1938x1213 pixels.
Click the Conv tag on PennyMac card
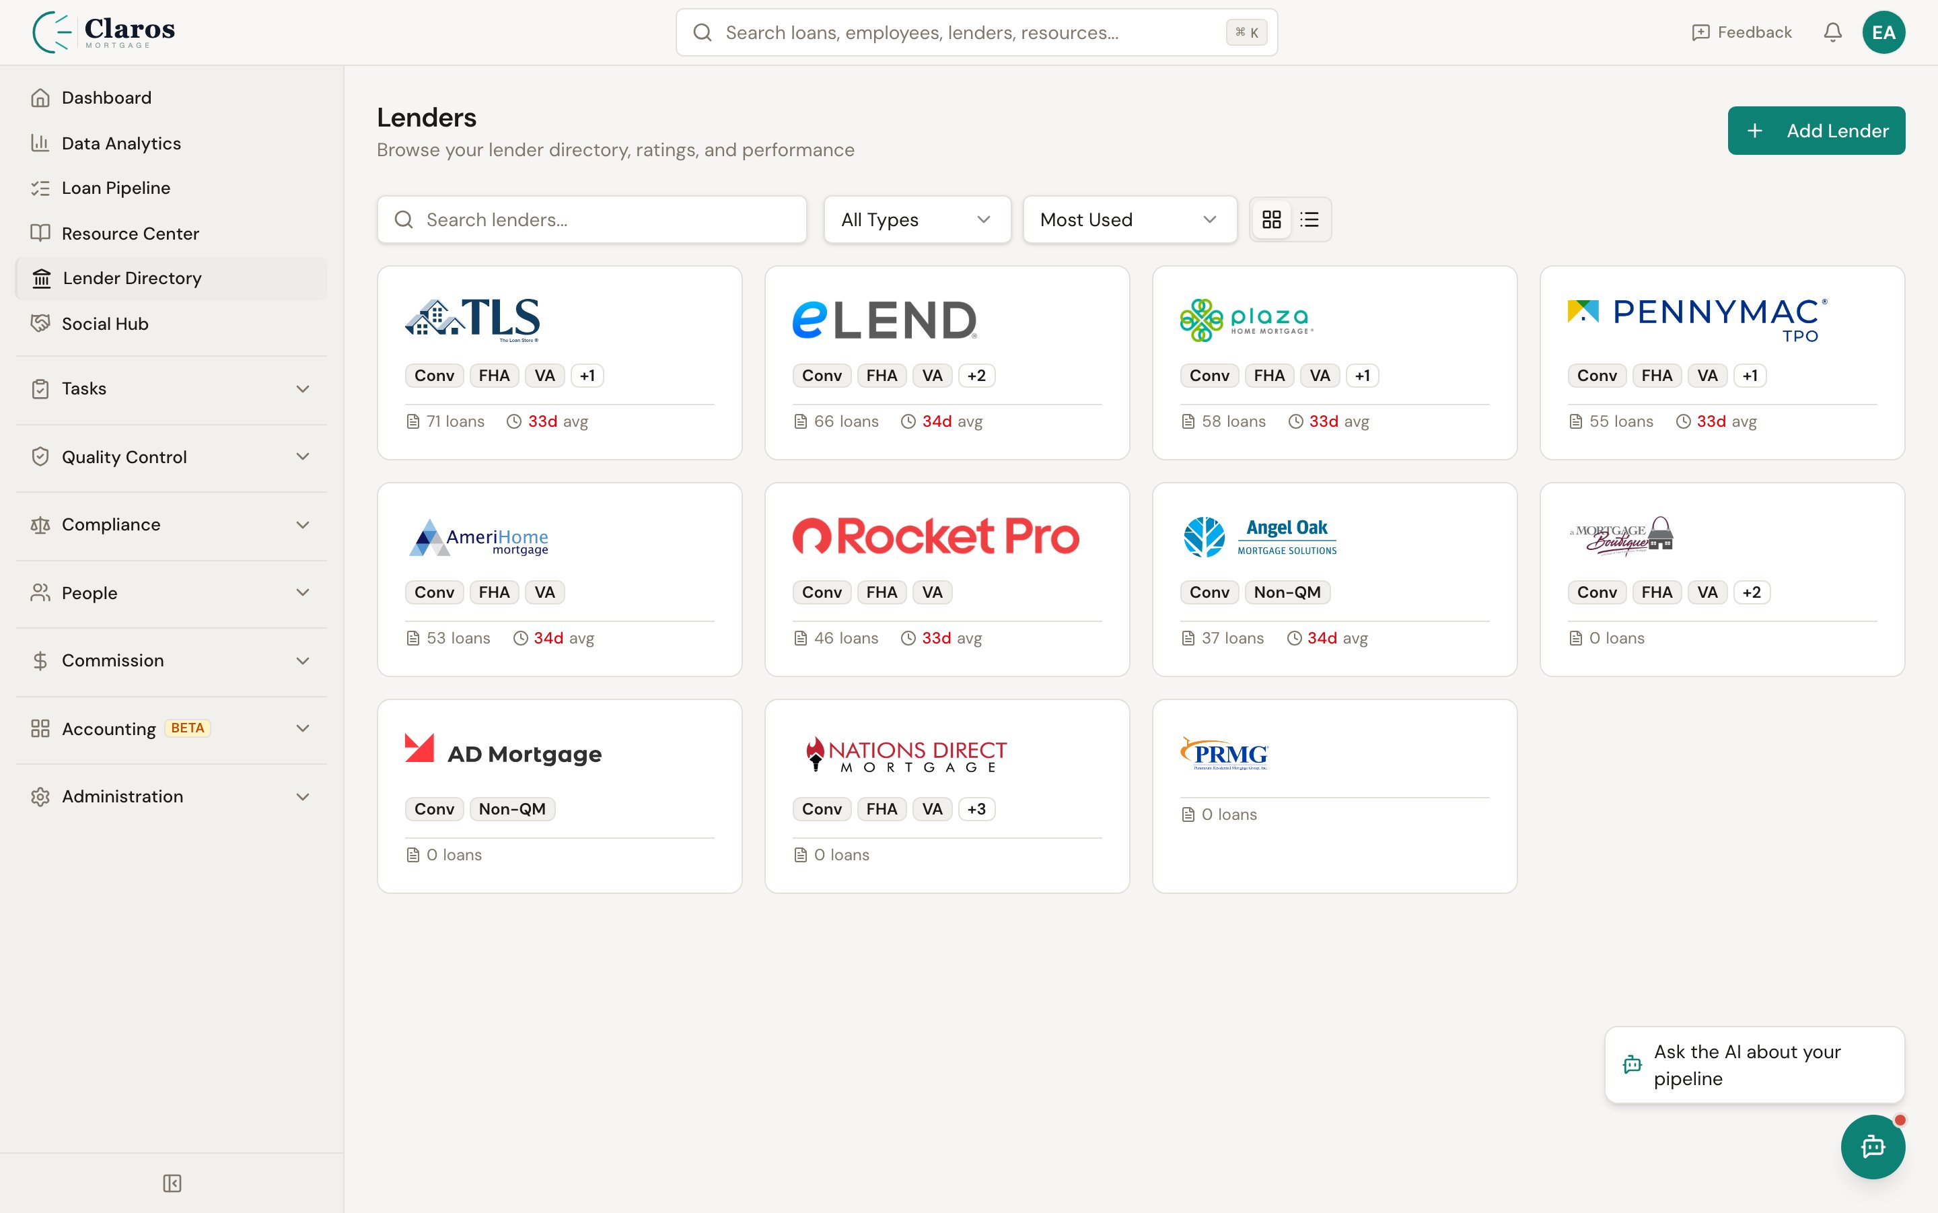(1596, 376)
